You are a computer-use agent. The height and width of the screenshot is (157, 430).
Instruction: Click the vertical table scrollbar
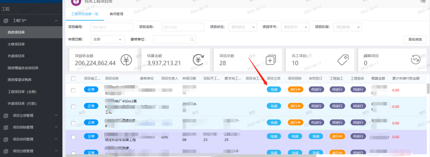(428, 89)
